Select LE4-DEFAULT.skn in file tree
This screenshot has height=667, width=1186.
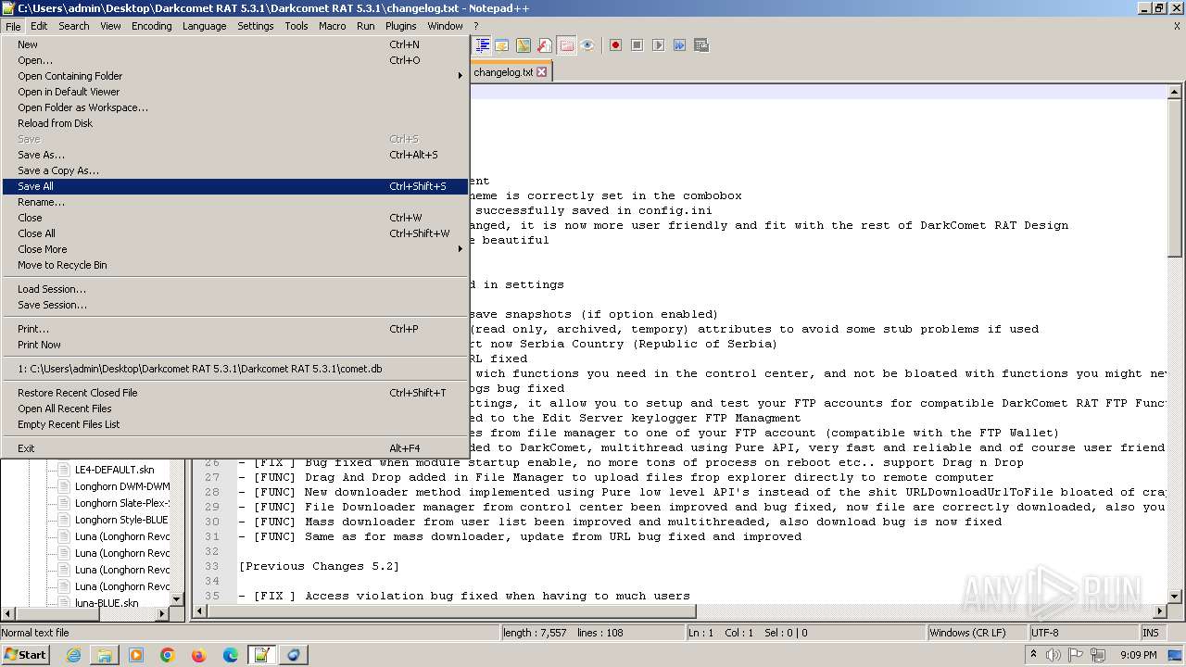pos(114,470)
